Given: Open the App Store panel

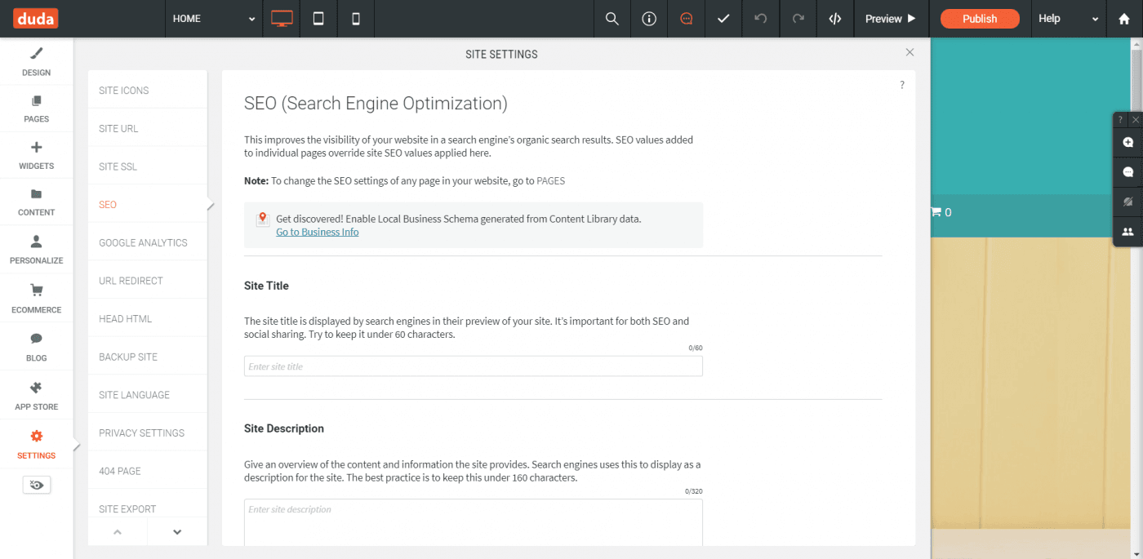Looking at the screenshot, I should pyautogui.click(x=37, y=396).
